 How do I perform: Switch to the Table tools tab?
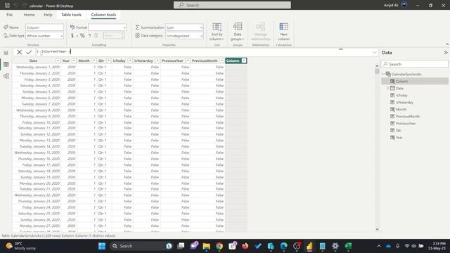[71, 15]
